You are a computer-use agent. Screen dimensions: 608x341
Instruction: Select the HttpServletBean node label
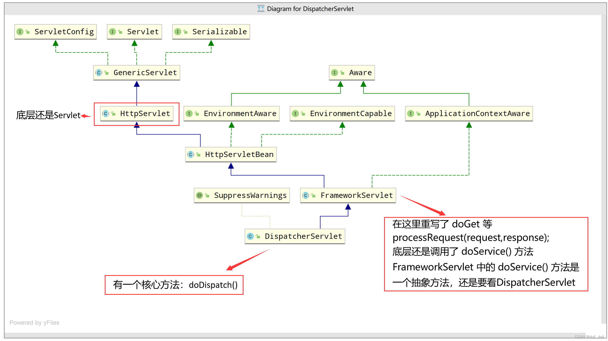click(239, 155)
